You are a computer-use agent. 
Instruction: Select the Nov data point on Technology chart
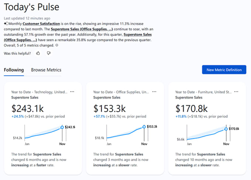(62, 127)
